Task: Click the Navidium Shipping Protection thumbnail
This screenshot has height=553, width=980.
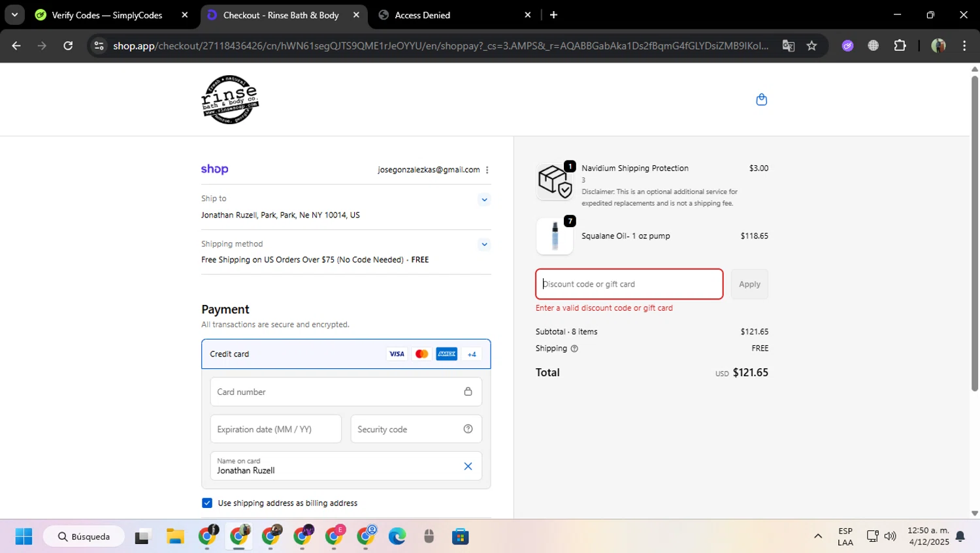Action: 555,182
